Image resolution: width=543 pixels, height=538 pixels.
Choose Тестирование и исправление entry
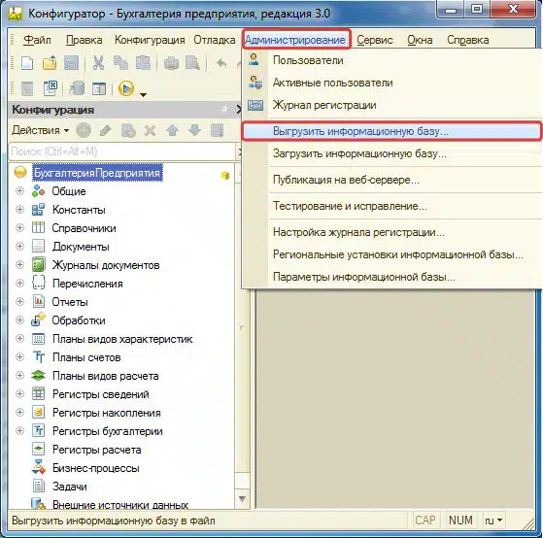tap(350, 206)
